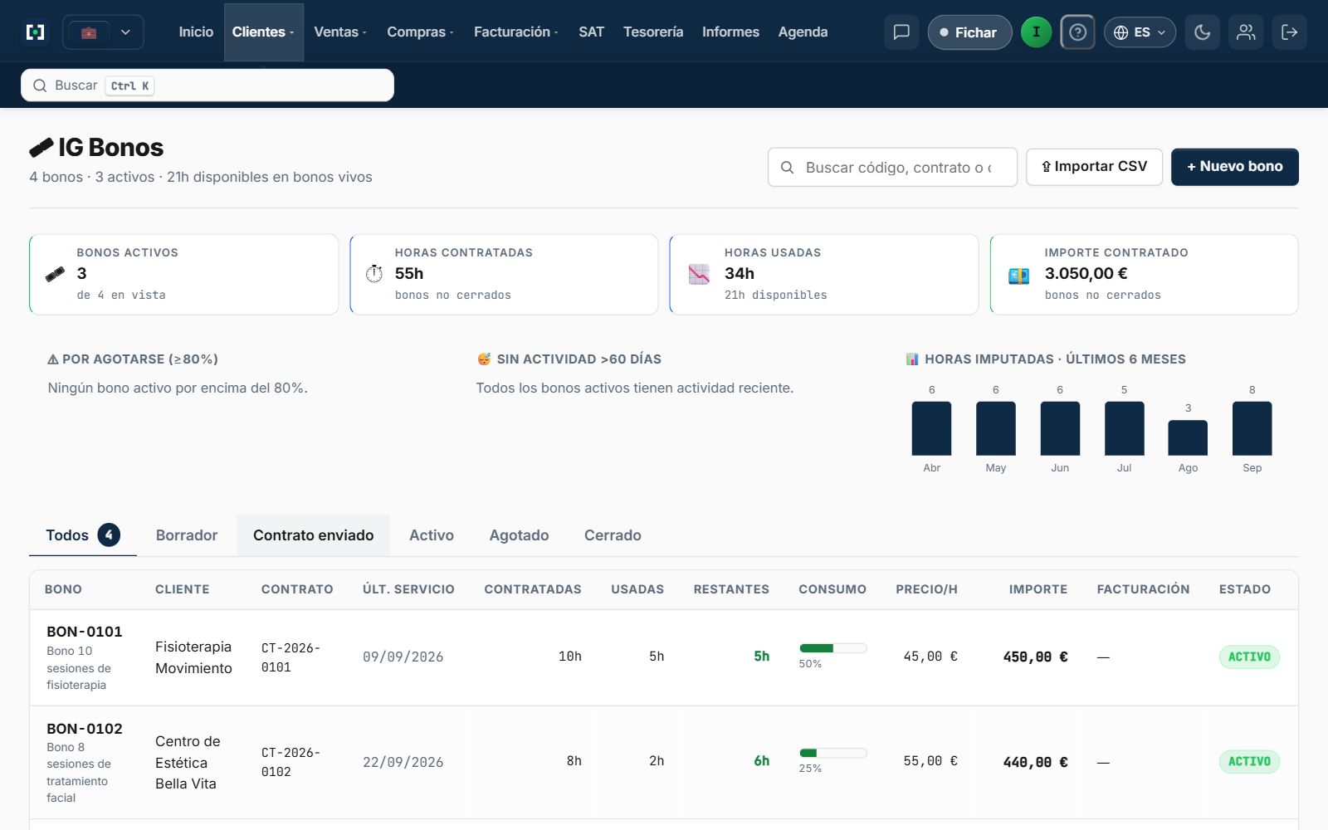Viewport: 1328px width, 830px height.
Task: Focus the global Buscar search field
Action: 207,85
